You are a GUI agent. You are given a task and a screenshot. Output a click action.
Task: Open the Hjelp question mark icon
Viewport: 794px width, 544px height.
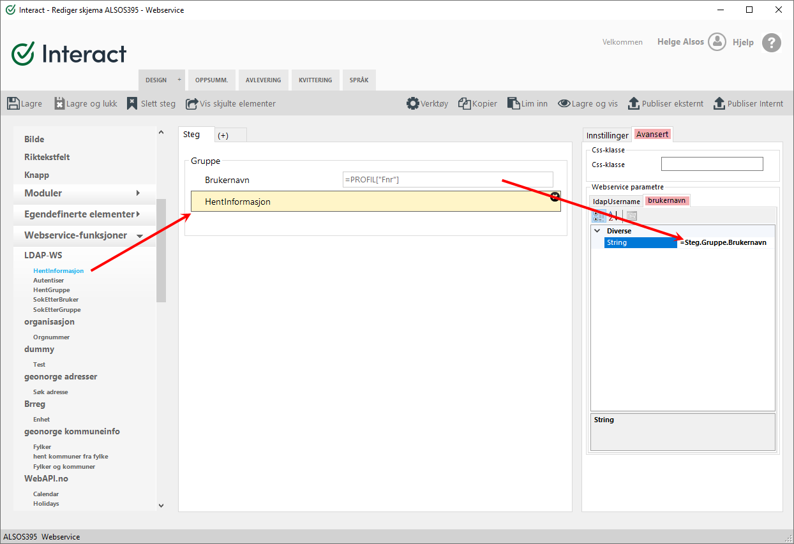pyautogui.click(x=772, y=42)
